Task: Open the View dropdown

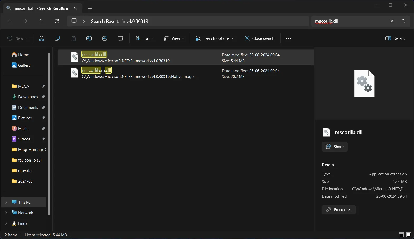Action: click(x=174, y=38)
